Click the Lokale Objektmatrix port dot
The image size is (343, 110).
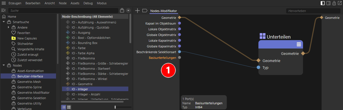pyautogui.click(x=180, y=29)
